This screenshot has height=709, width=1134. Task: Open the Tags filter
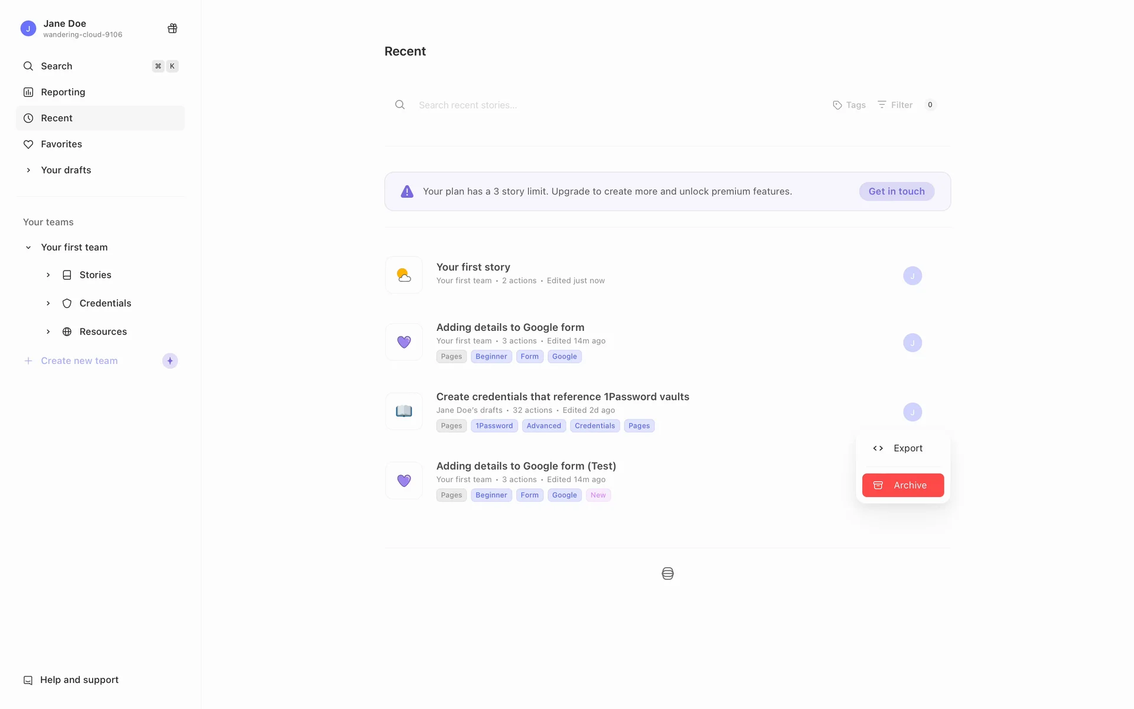(x=849, y=105)
